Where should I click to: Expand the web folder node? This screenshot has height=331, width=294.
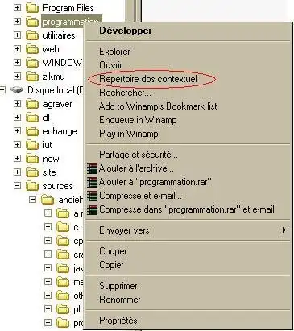pyautogui.click(x=17, y=48)
